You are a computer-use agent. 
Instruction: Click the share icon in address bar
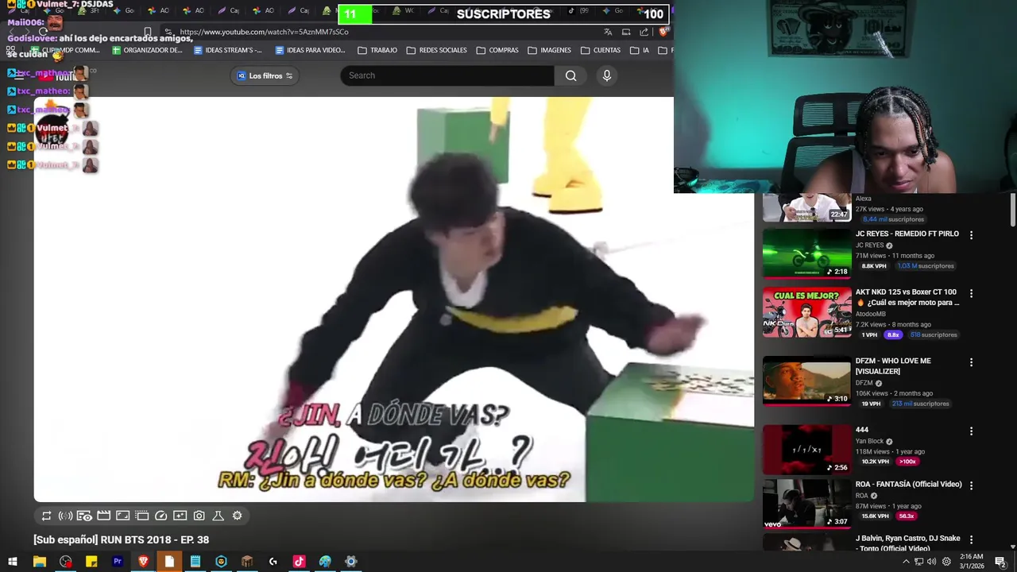[x=644, y=32]
